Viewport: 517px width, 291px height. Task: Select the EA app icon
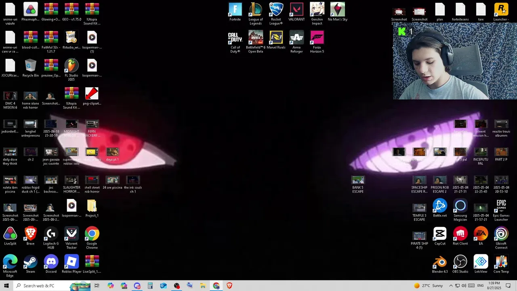[x=481, y=236]
